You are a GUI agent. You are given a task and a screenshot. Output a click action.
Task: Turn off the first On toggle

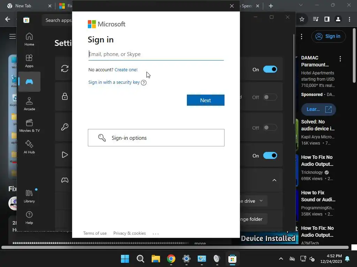pos(270,69)
